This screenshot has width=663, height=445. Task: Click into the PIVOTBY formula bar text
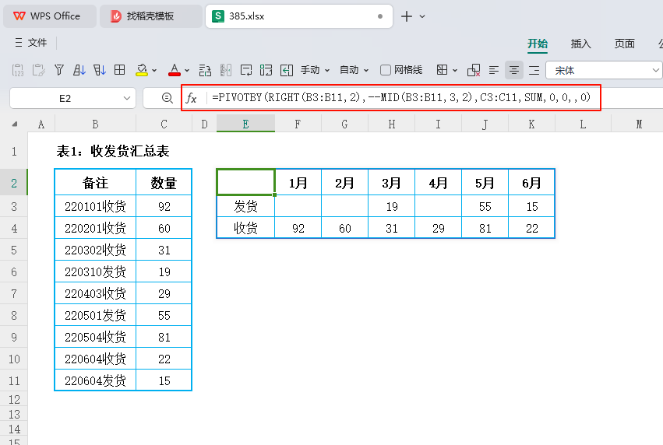[x=401, y=97]
